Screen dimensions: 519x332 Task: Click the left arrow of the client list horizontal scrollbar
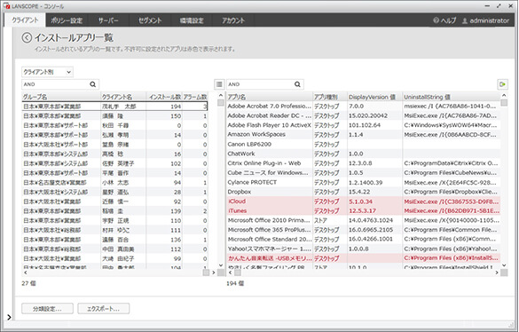point(26,273)
